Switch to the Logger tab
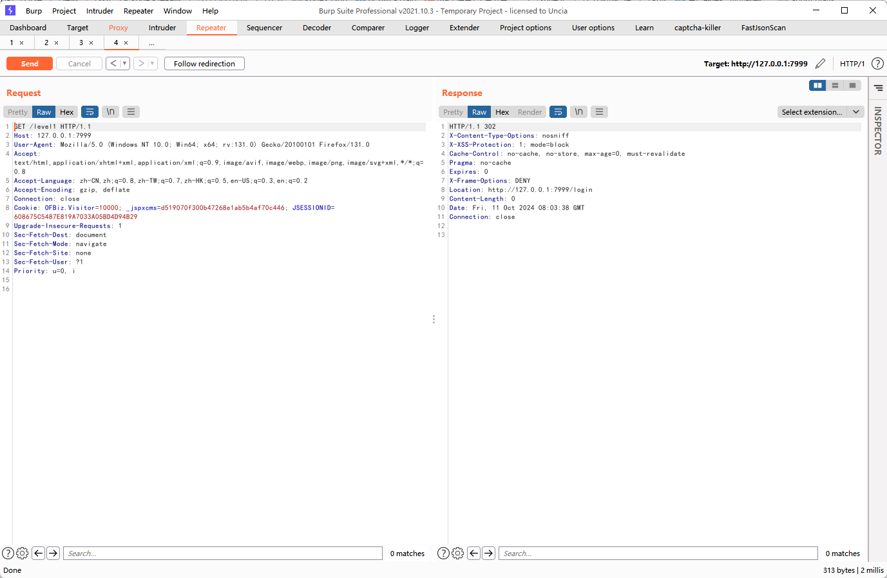The height and width of the screenshot is (578, 887). click(x=417, y=28)
